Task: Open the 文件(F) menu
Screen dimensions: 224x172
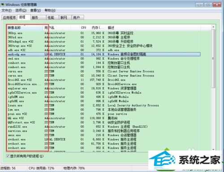Action: coord(6,10)
